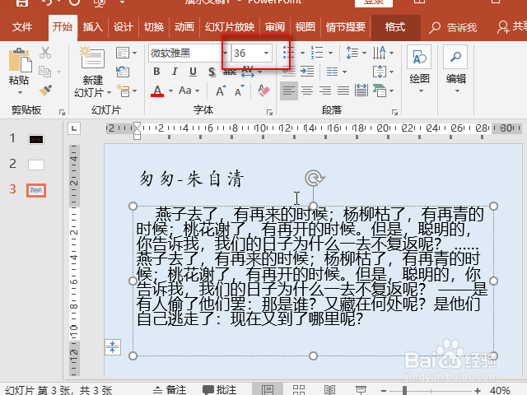Click the Copy icon
The image size is (527, 395).
[44, 72]
